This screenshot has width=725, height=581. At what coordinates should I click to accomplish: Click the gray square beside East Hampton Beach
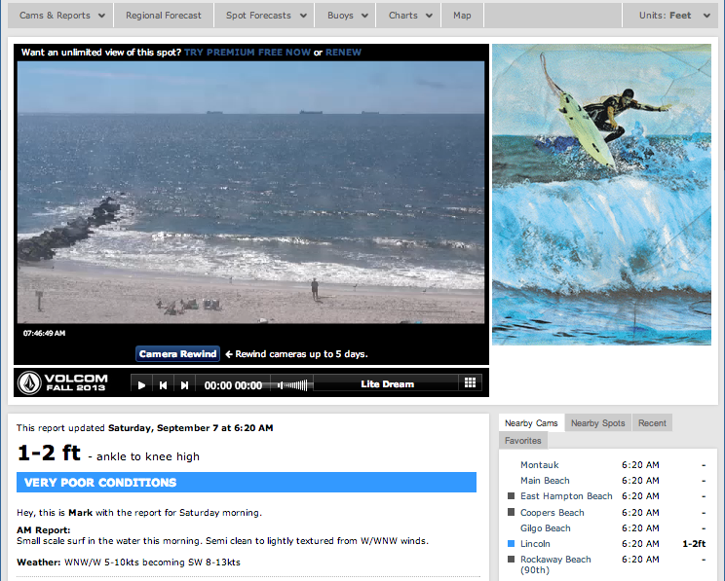pyautogui.click(x=511, y=496)
